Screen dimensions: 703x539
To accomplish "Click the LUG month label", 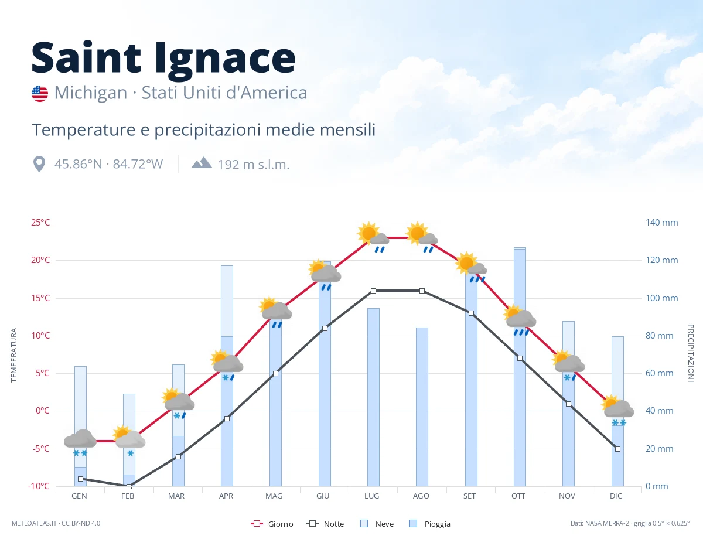I will (x=372, y=496).
